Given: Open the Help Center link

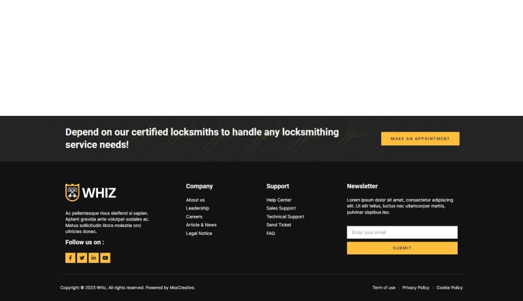Looking at the screenshot, I should click(x=278, y=200).
